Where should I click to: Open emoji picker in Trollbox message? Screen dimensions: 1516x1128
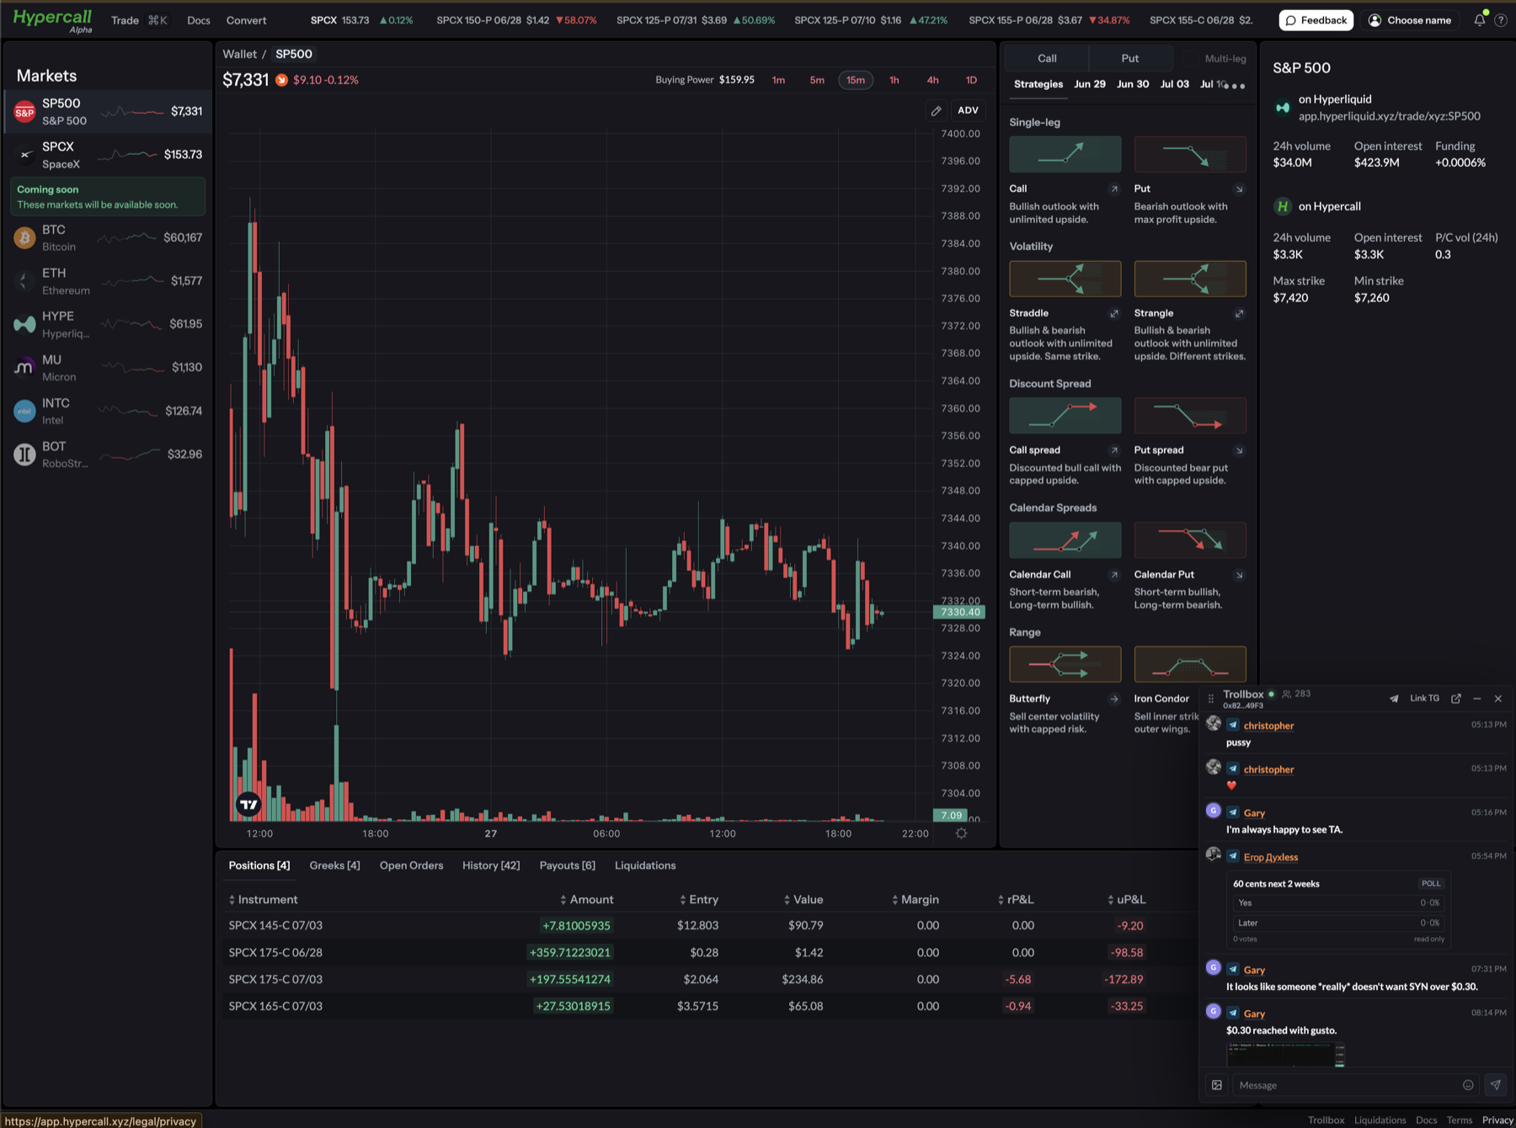point(1468,1085)
